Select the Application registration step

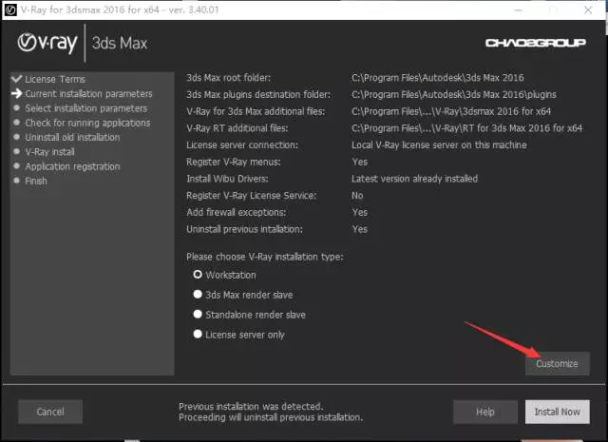pos(72,166)
